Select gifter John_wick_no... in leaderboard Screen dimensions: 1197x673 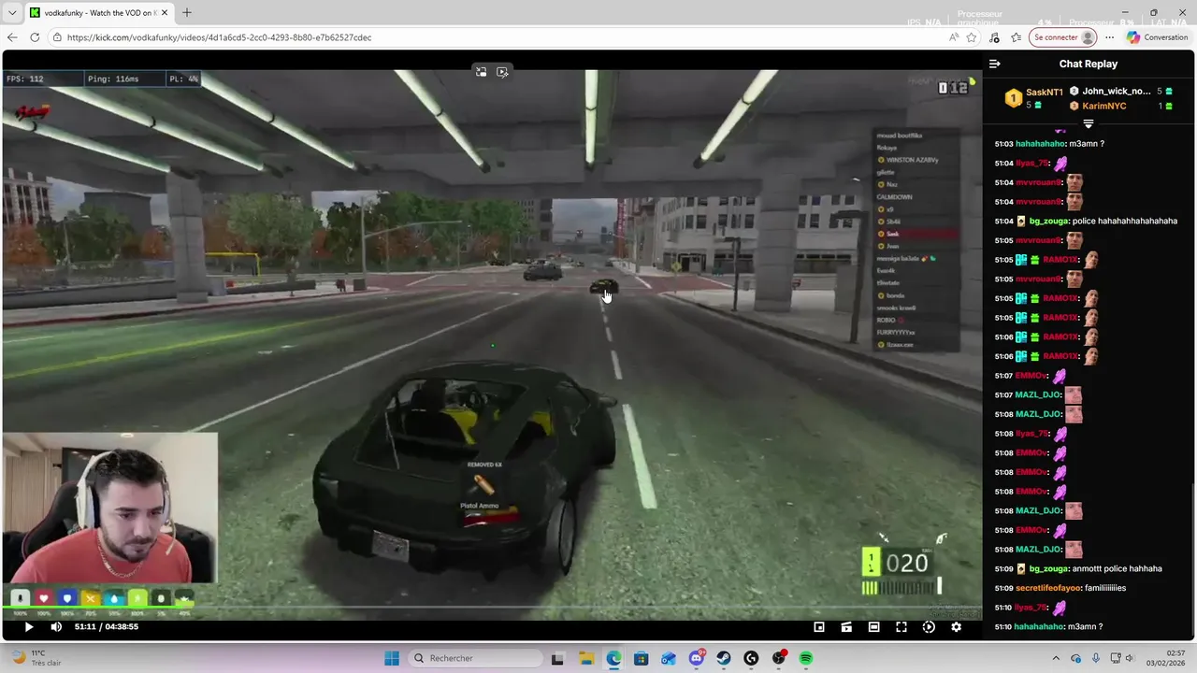pos(1117,92)
